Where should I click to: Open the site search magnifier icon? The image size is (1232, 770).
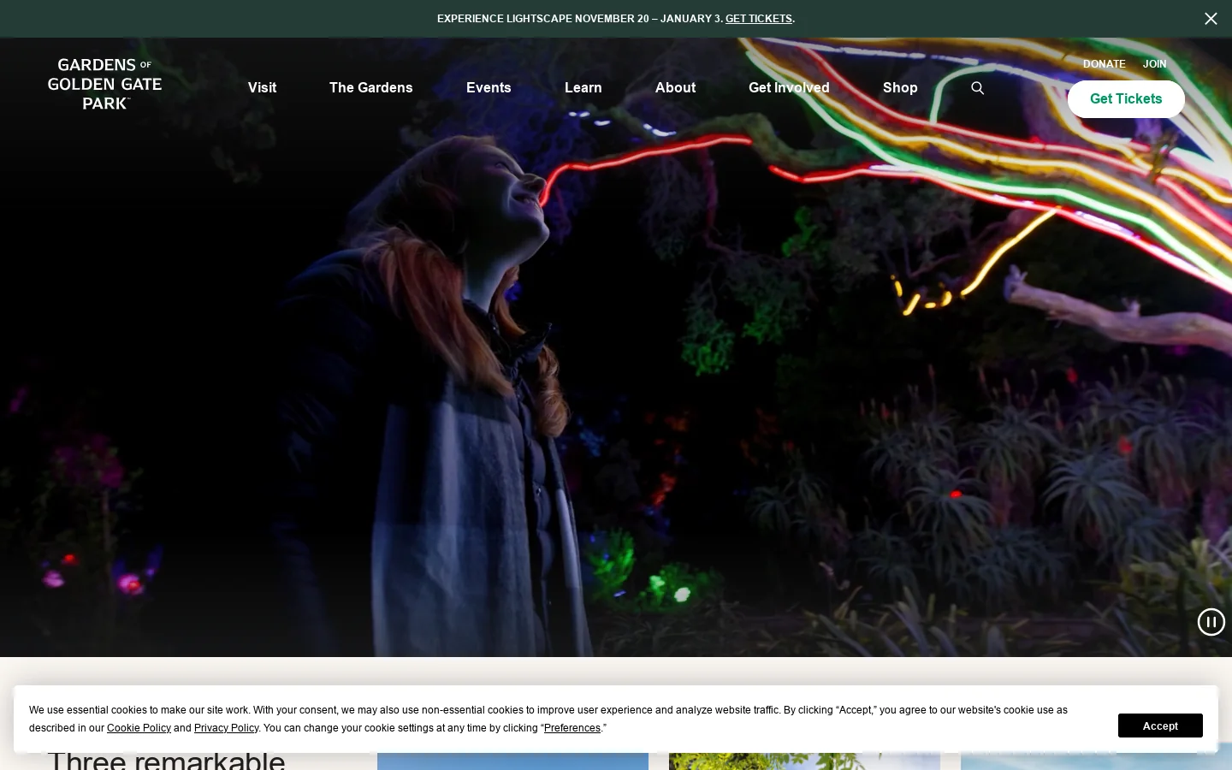pyautogui.click(x=977, y=88)
